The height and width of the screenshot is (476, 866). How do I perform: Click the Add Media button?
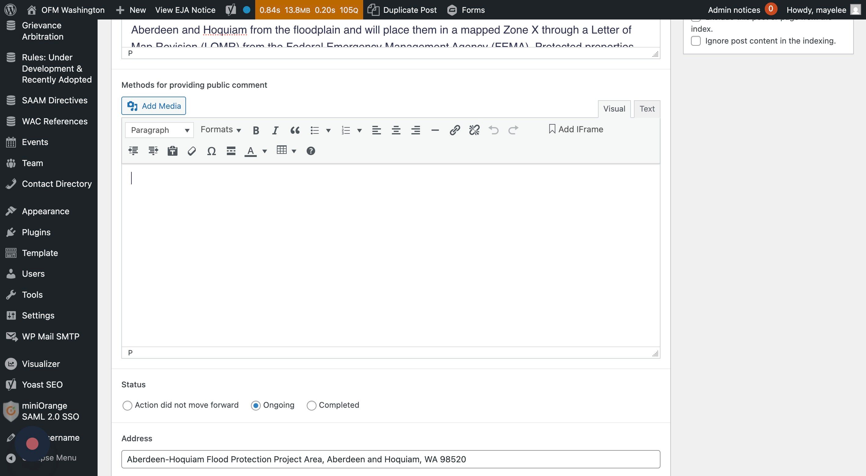click(x=154, y=106)
